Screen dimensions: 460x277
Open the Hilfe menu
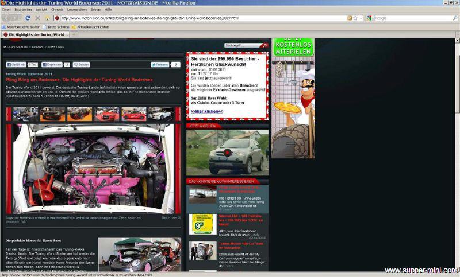click(x=108, y=10)
